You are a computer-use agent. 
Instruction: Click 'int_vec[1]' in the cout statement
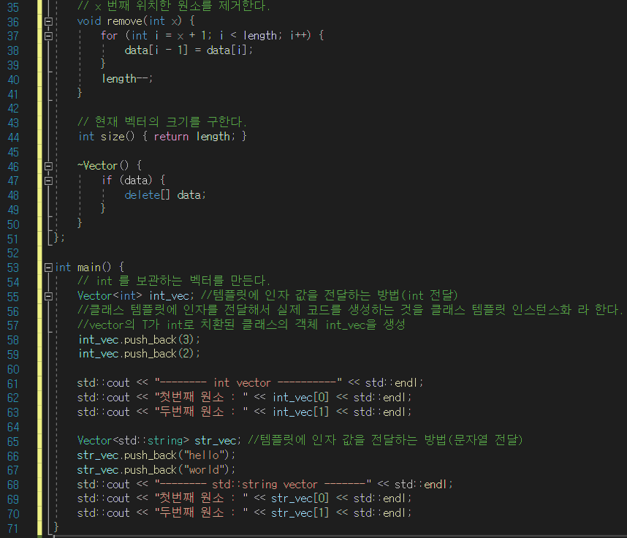[x=300, y=412]
